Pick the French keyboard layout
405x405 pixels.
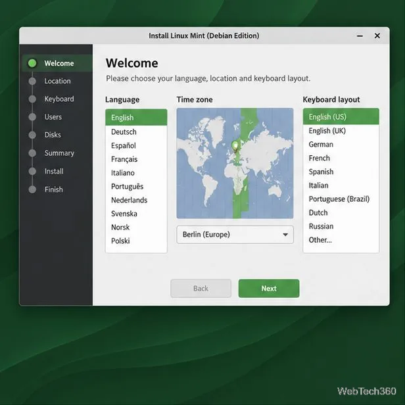[341, 158]
